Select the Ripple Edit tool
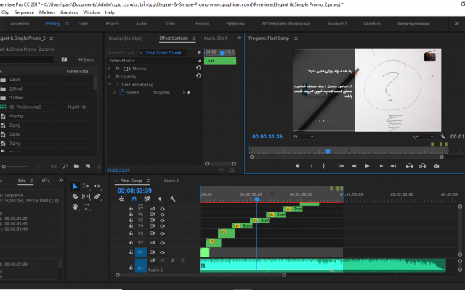The width and height of the screenshot is (465, 290). point(97,186)
